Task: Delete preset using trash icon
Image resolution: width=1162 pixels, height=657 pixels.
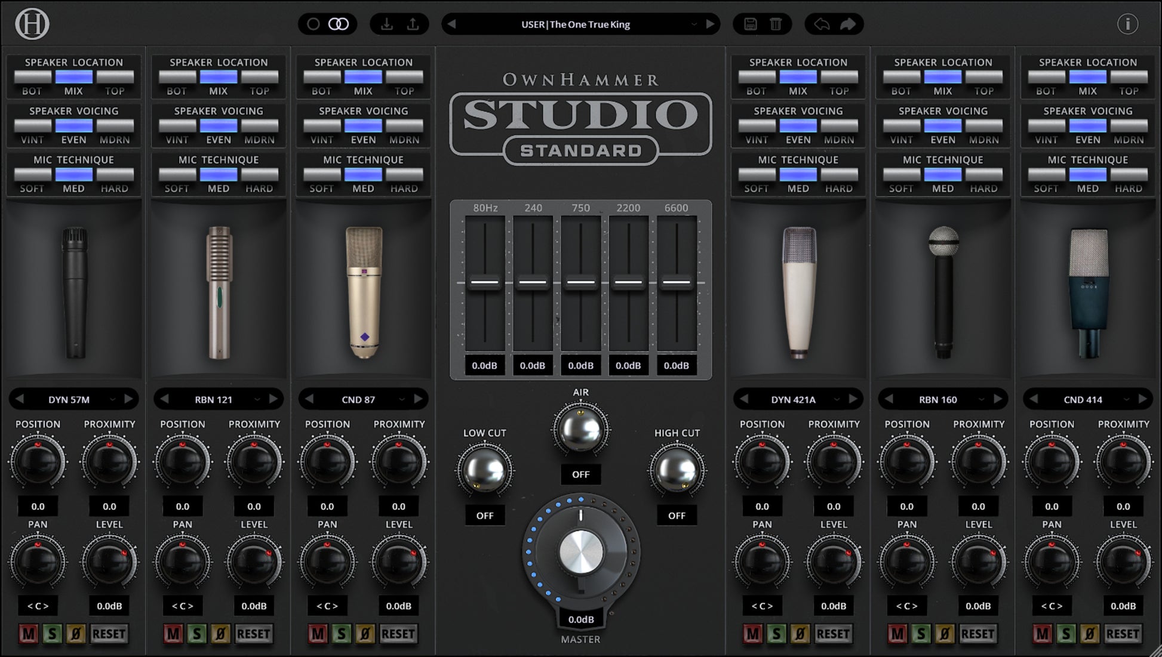Action: click(x=776, y=24)
